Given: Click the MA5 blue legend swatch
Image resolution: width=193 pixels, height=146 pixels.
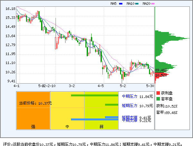Looking at the screenshot, I should click(121, 4).
